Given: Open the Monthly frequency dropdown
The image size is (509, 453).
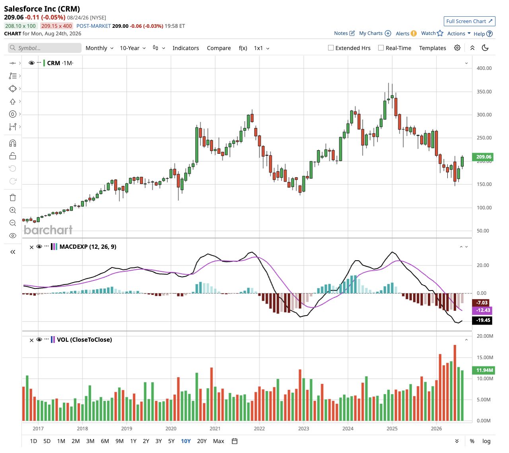Looking at the screenshot, I should pos(99,48).
